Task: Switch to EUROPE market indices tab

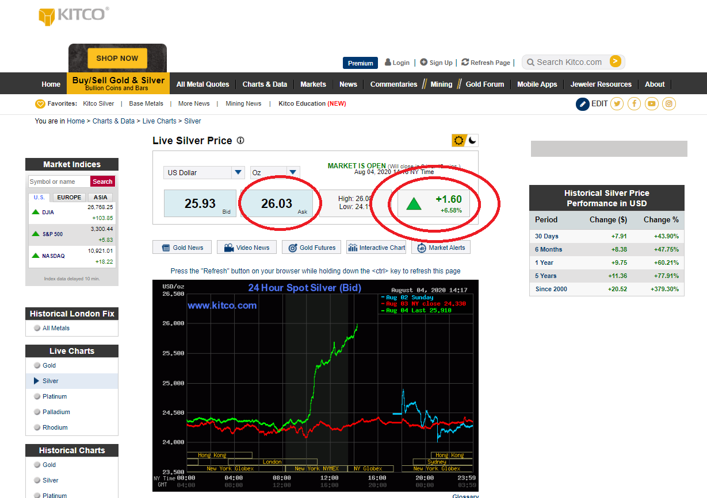Action: 69,197
